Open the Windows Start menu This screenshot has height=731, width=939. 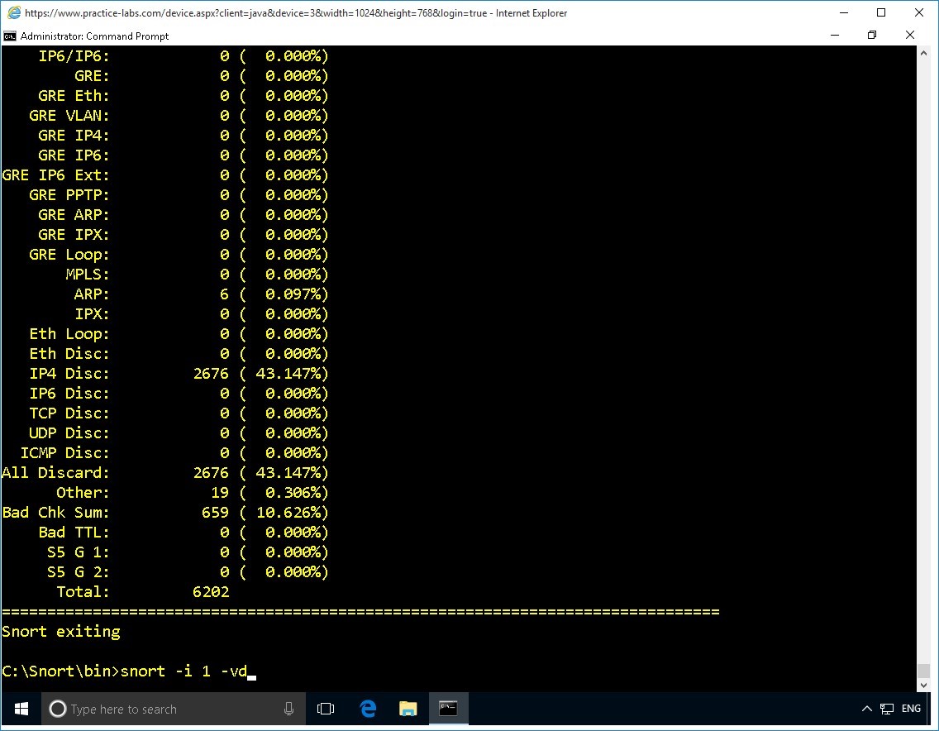[x=21, y=709]
